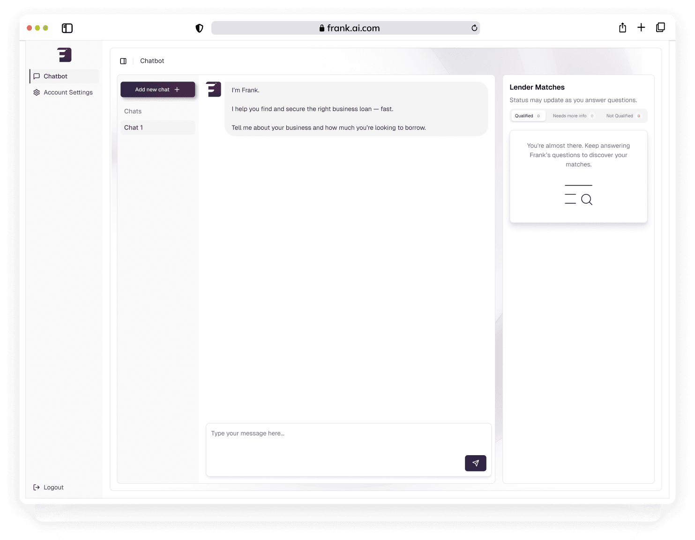The image size is (695, 540).
Task: Click the Logout icon
Action: click(37, 487)
